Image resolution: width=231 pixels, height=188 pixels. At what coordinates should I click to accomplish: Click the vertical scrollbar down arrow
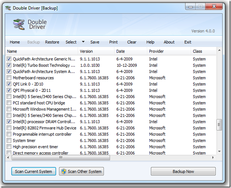tap(219, 151)
